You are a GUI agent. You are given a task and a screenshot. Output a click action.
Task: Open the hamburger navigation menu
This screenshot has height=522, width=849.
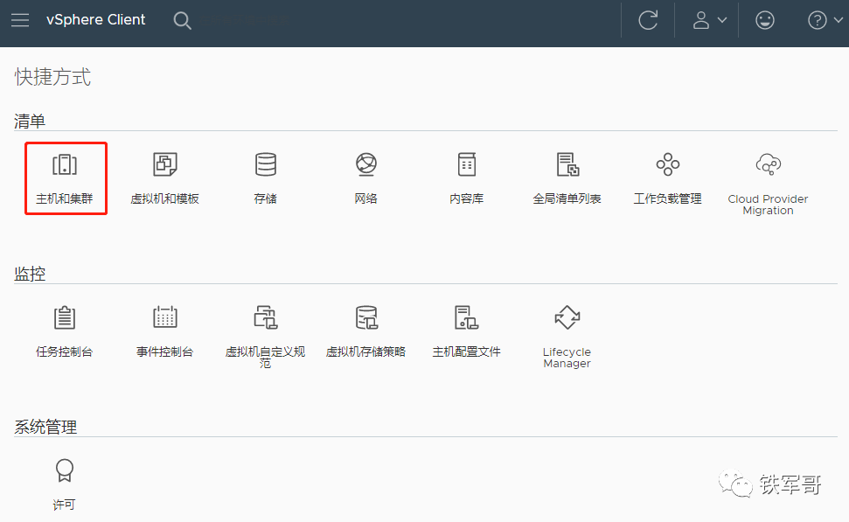[x=20, y=20]
